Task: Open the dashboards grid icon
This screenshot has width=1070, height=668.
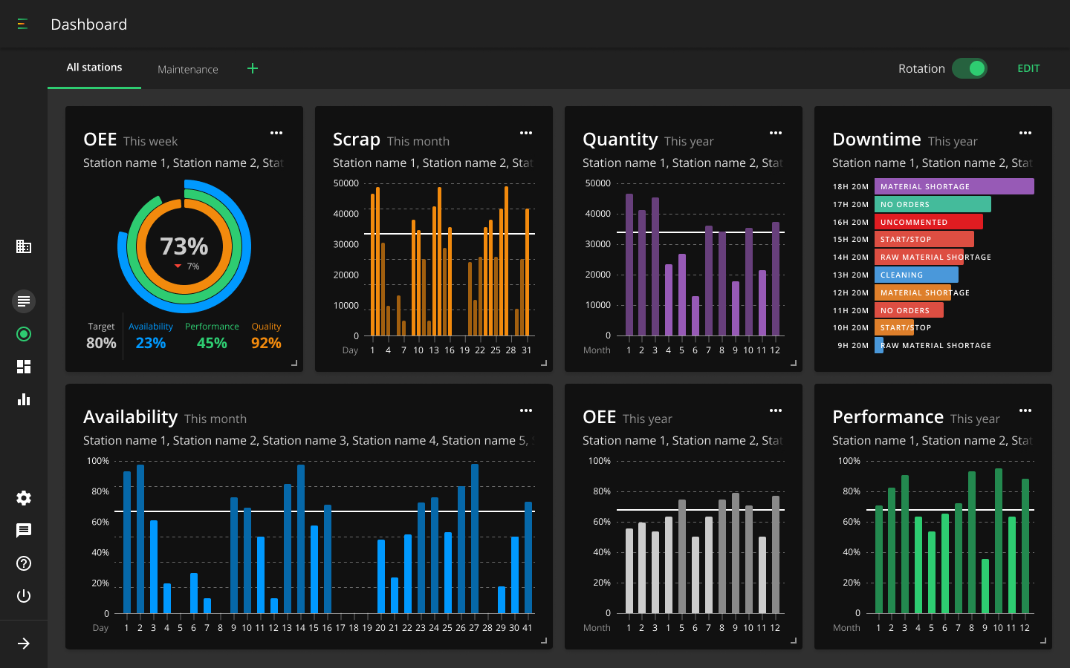Action: pyautogui.click(x=23, y=367)
